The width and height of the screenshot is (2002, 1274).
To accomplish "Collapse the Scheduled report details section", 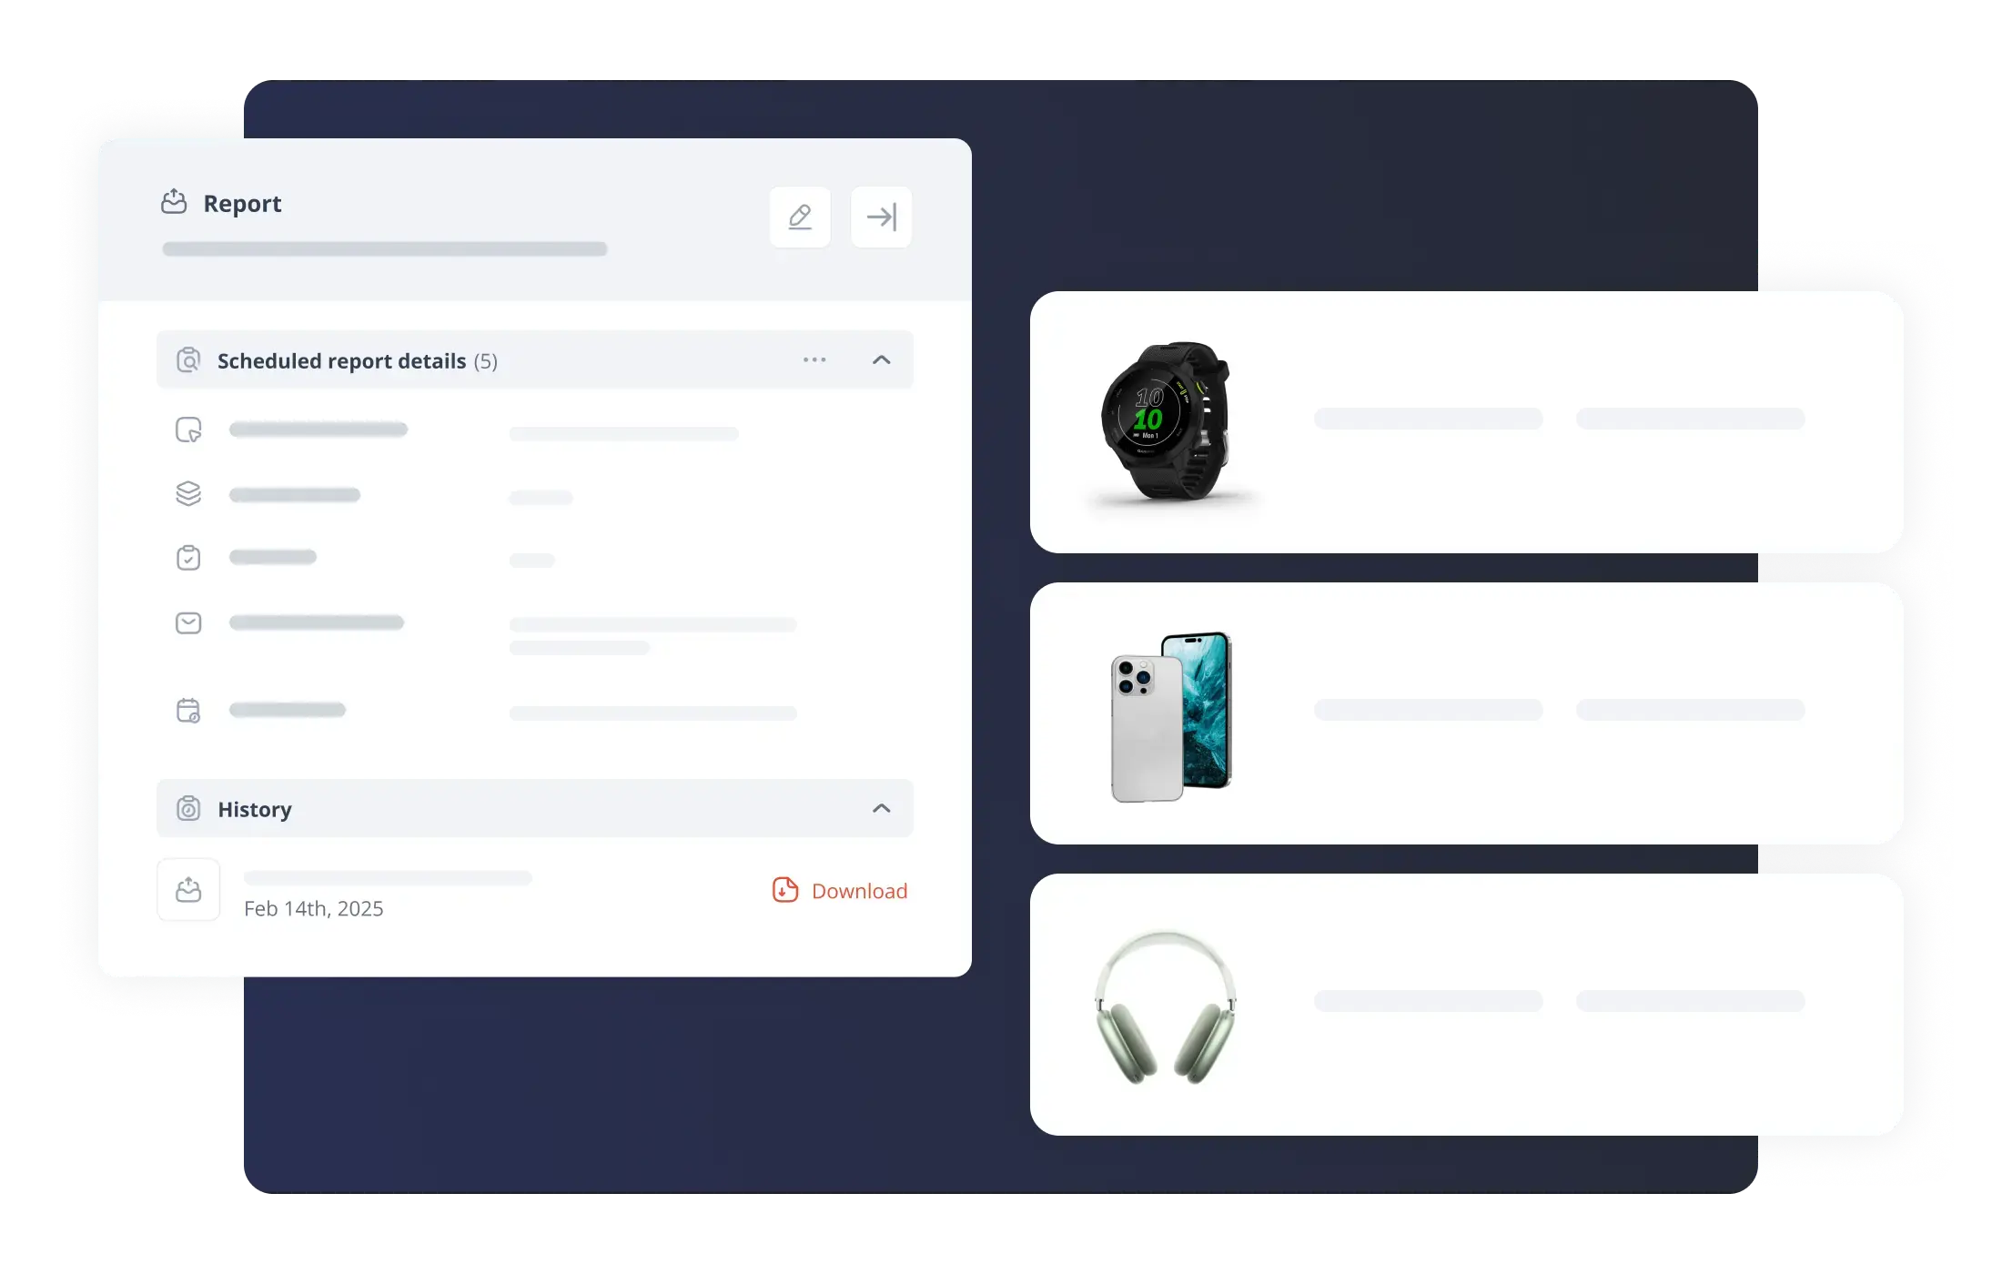I will pos(883,360).
